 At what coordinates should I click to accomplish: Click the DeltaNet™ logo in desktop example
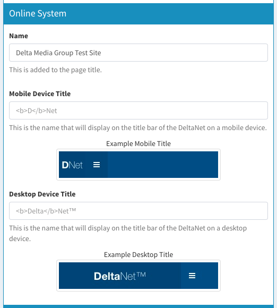tap(120, 276)
